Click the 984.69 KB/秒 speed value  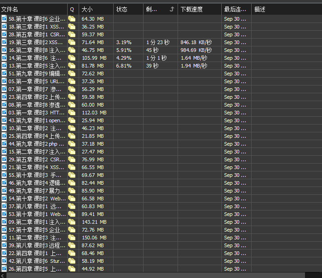point(196,50)
